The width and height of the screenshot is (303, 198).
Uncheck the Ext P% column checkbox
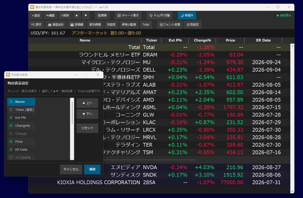11,118
